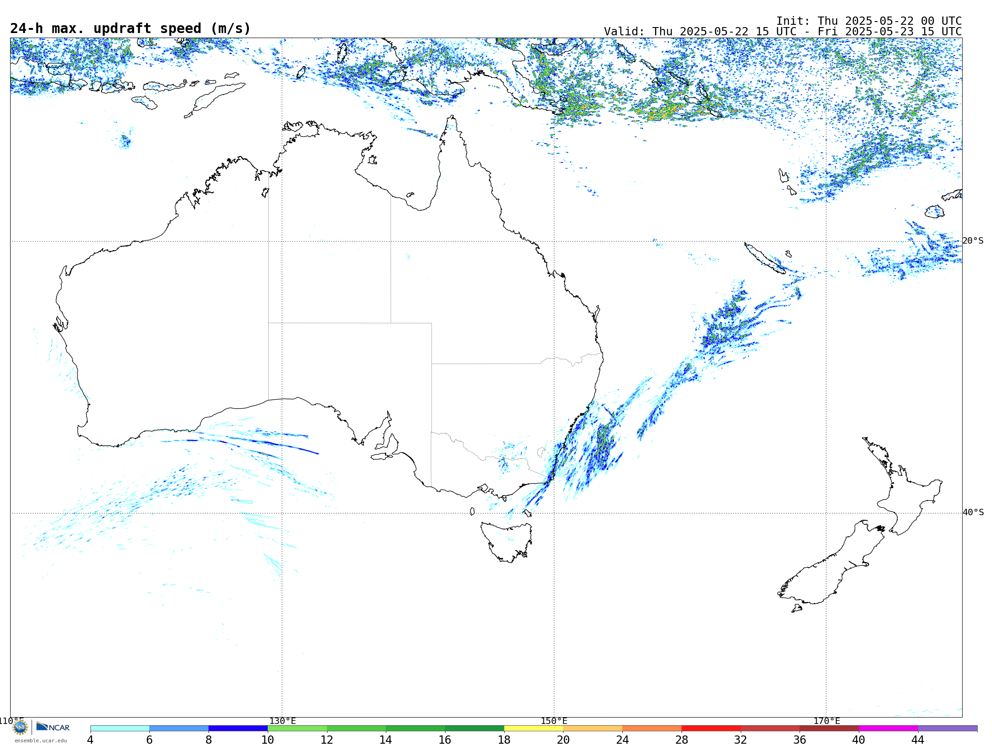
Task: Click the 40°S latitude label
Action: [973, 512]
